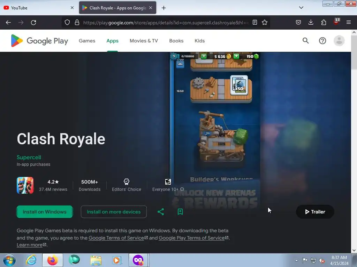Toggle Reader View in the address bar

pyautogui.click(x=255, y=22)
